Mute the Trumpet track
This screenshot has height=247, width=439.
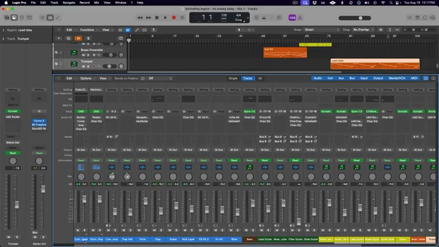(x=83, y=67)
